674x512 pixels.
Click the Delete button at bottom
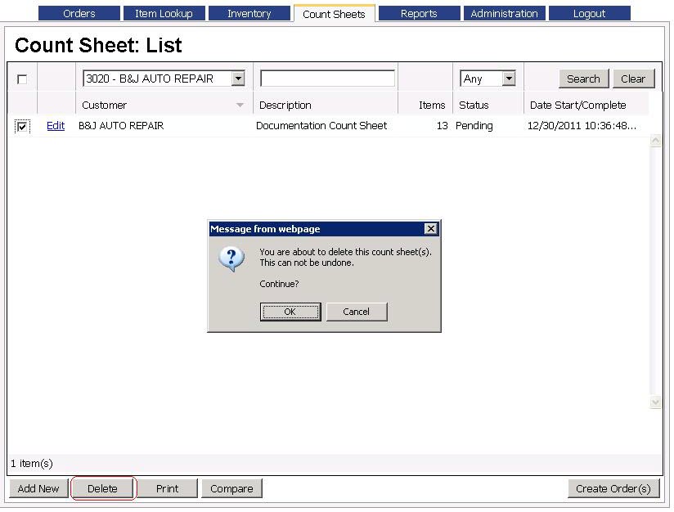coord(103,488)
